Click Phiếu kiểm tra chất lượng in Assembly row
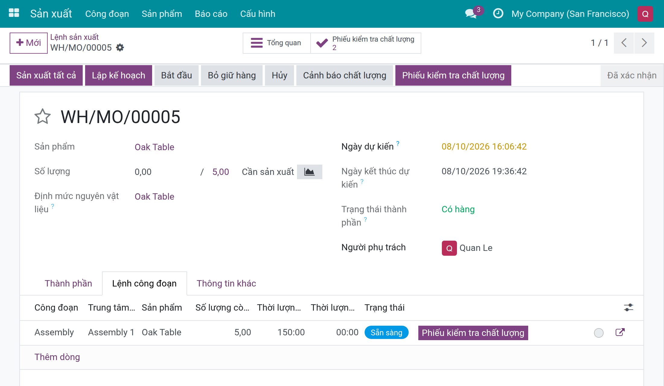 point(473,333)
